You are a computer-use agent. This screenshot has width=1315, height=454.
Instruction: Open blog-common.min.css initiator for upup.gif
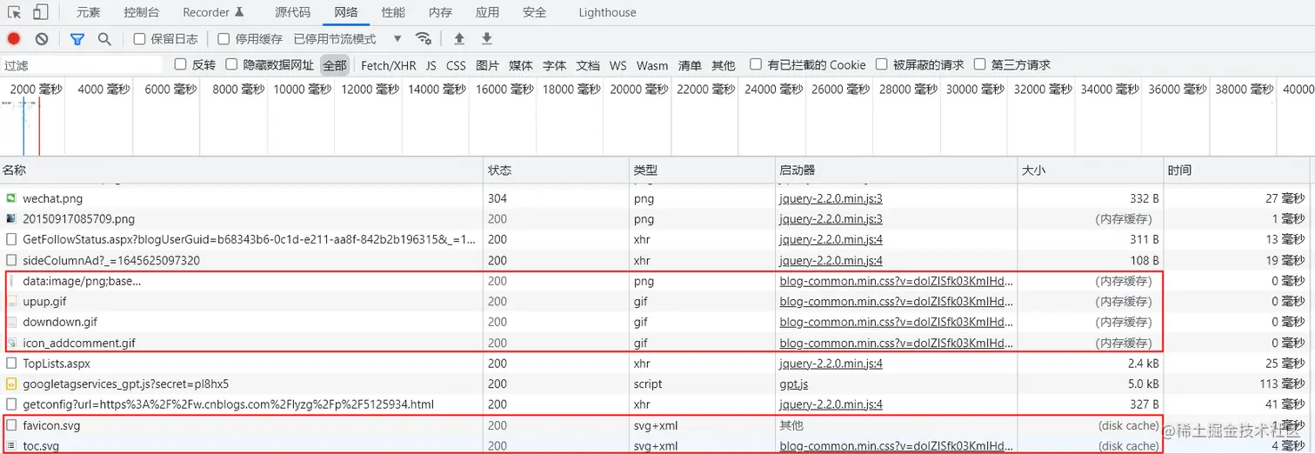point(896,302)
